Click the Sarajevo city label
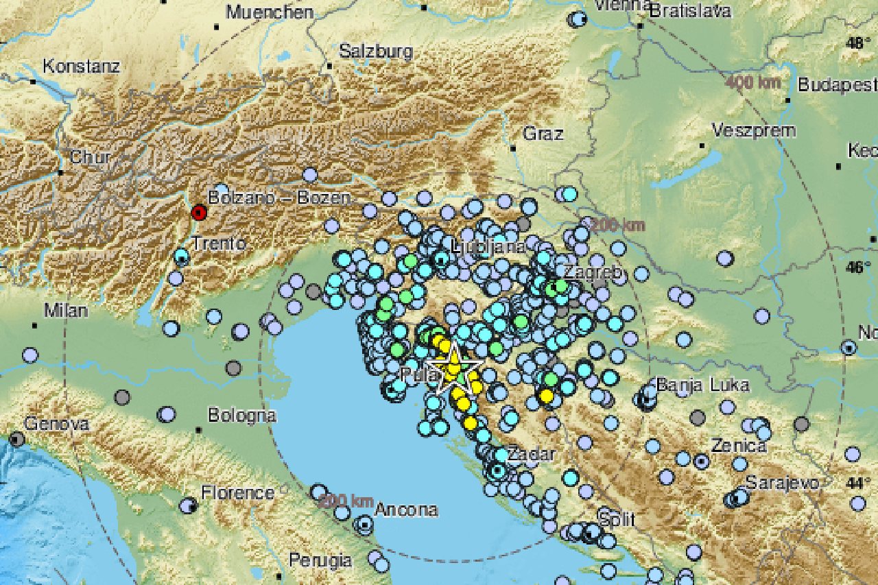 click(782, 482)
